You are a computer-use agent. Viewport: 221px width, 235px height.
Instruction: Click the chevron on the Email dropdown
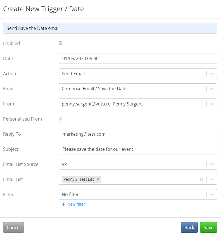point(212,89)
